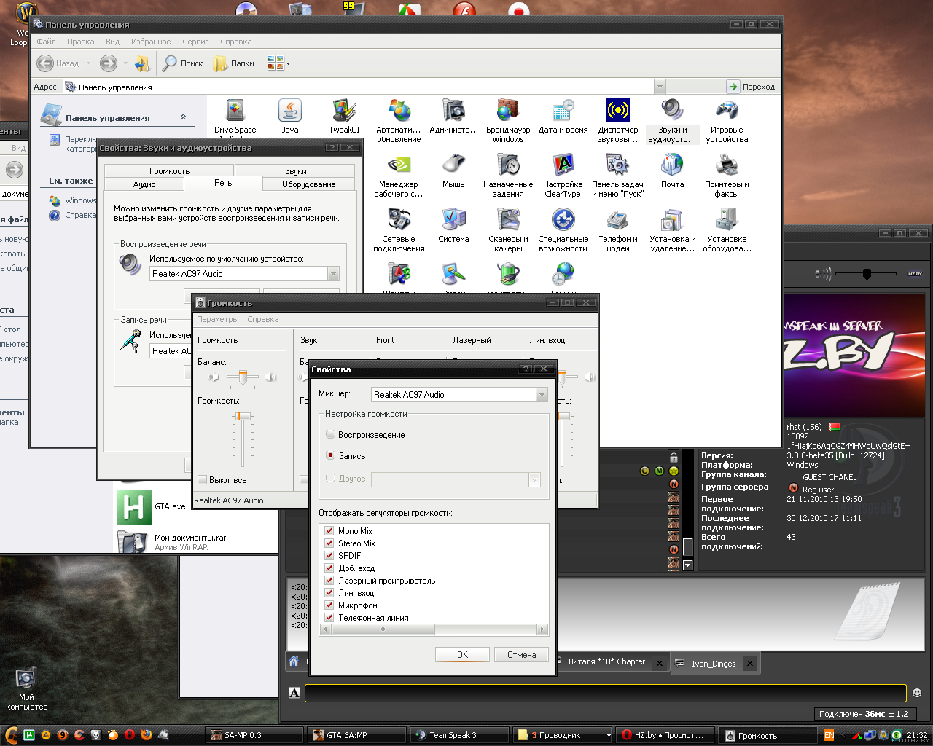Click the smiley emoticon icon in TeamSpeak chat
Viewport: 933px width, 746px height.
917,693
